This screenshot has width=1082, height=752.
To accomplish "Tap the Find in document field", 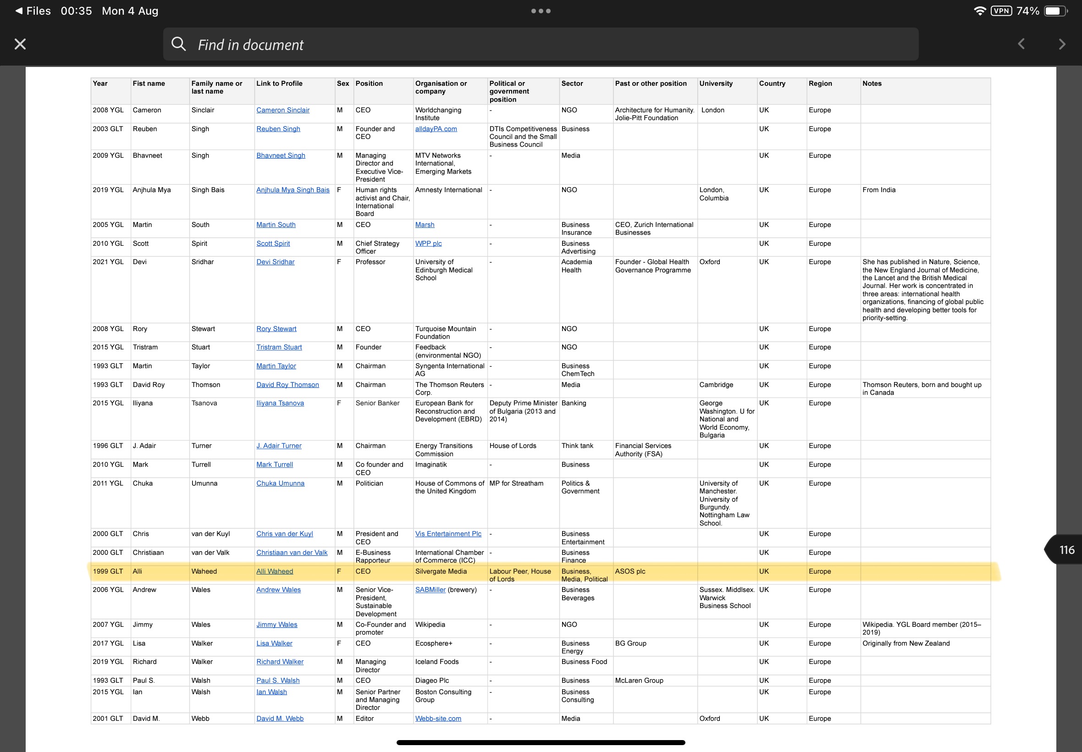I will click(x=541, y=44).
